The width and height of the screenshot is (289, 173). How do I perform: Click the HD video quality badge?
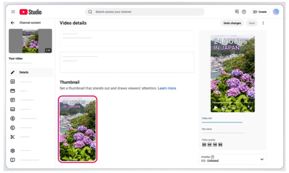(209, 145)
